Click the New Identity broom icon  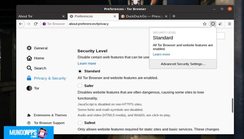point(220,24)
